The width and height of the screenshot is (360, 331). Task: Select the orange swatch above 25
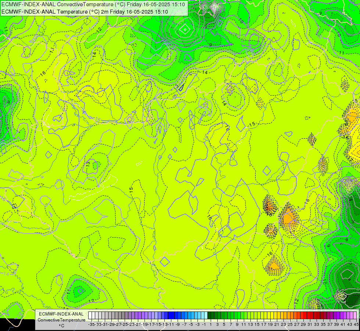(x=292, y=315)
